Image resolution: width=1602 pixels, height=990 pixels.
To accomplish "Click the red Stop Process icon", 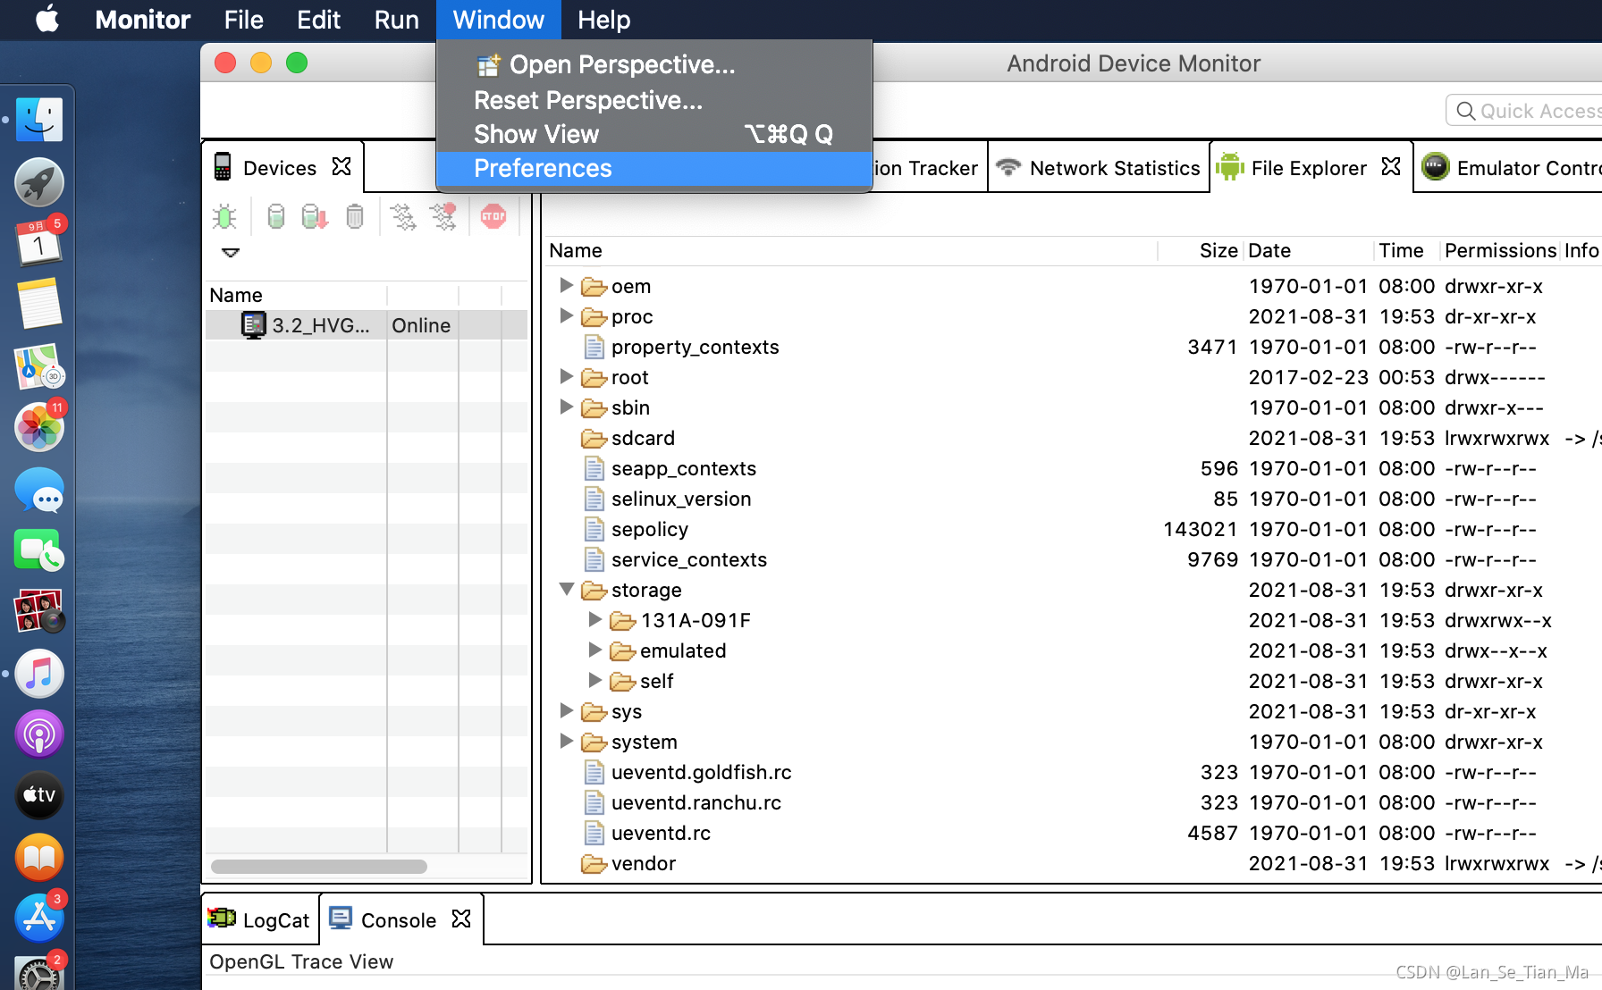I will [x=493, y=216].
